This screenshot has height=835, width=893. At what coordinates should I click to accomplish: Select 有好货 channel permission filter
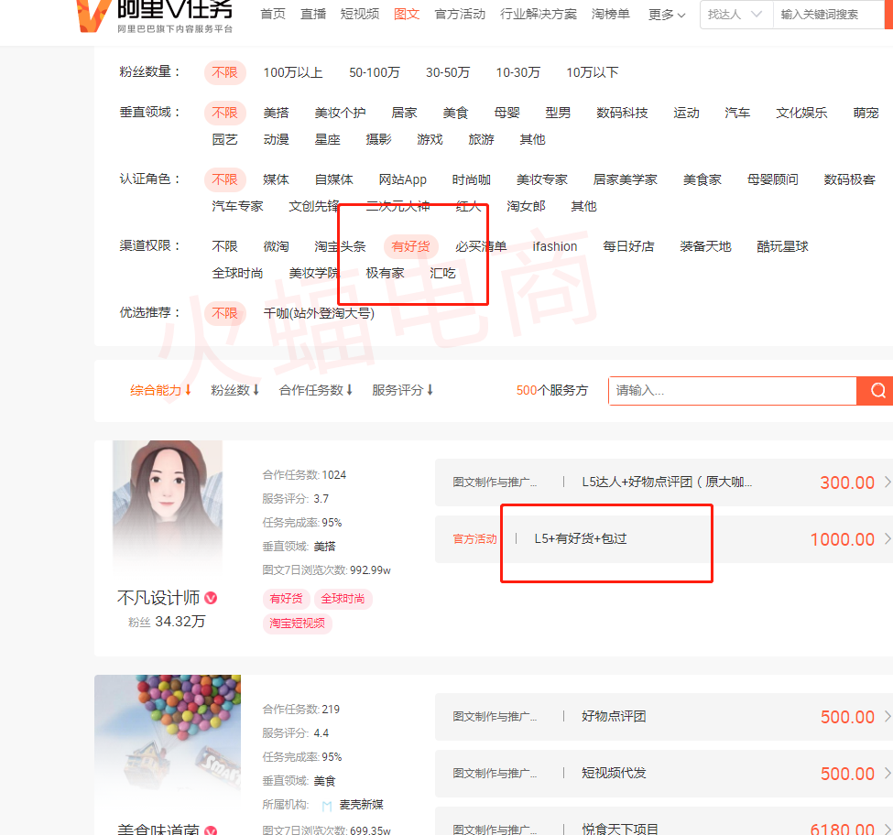410,246
